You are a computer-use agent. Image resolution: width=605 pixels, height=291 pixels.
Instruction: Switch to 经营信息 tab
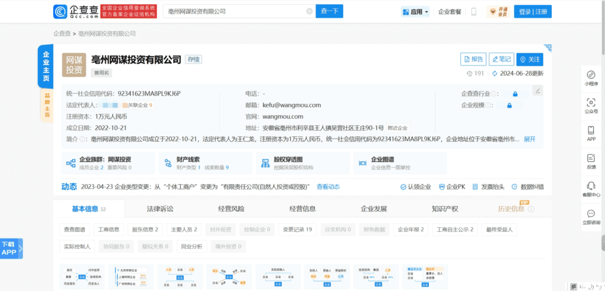(302, 209)
